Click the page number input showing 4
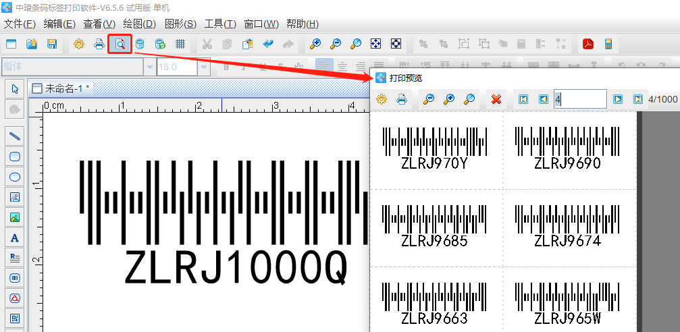Screen dimensions: 680x332 coord(580,99)
